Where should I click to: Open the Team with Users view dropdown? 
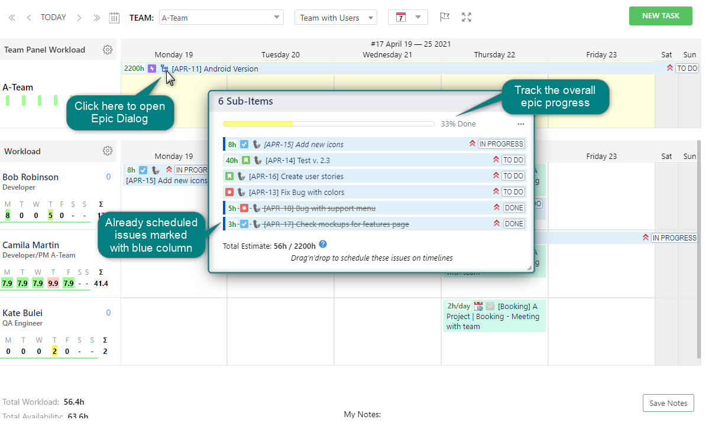pyautogui.click(x=335, y=17)
